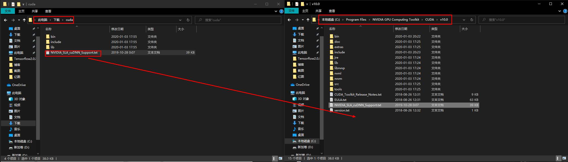Viewport: 568px width, 162px height.
Task: Open help in cuda window
Action: pos(281,11)
